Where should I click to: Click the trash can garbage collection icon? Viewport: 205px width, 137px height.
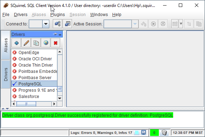pyautogui.click(x=164, y=132)
